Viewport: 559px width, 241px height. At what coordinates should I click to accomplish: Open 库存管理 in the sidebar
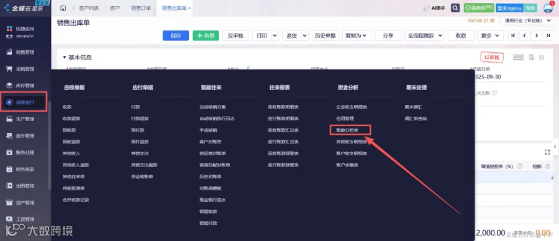(25, 86)
